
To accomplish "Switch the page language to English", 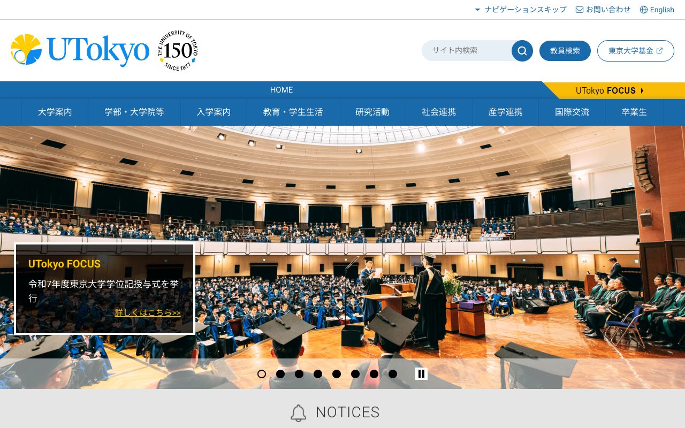I will 662,9.
